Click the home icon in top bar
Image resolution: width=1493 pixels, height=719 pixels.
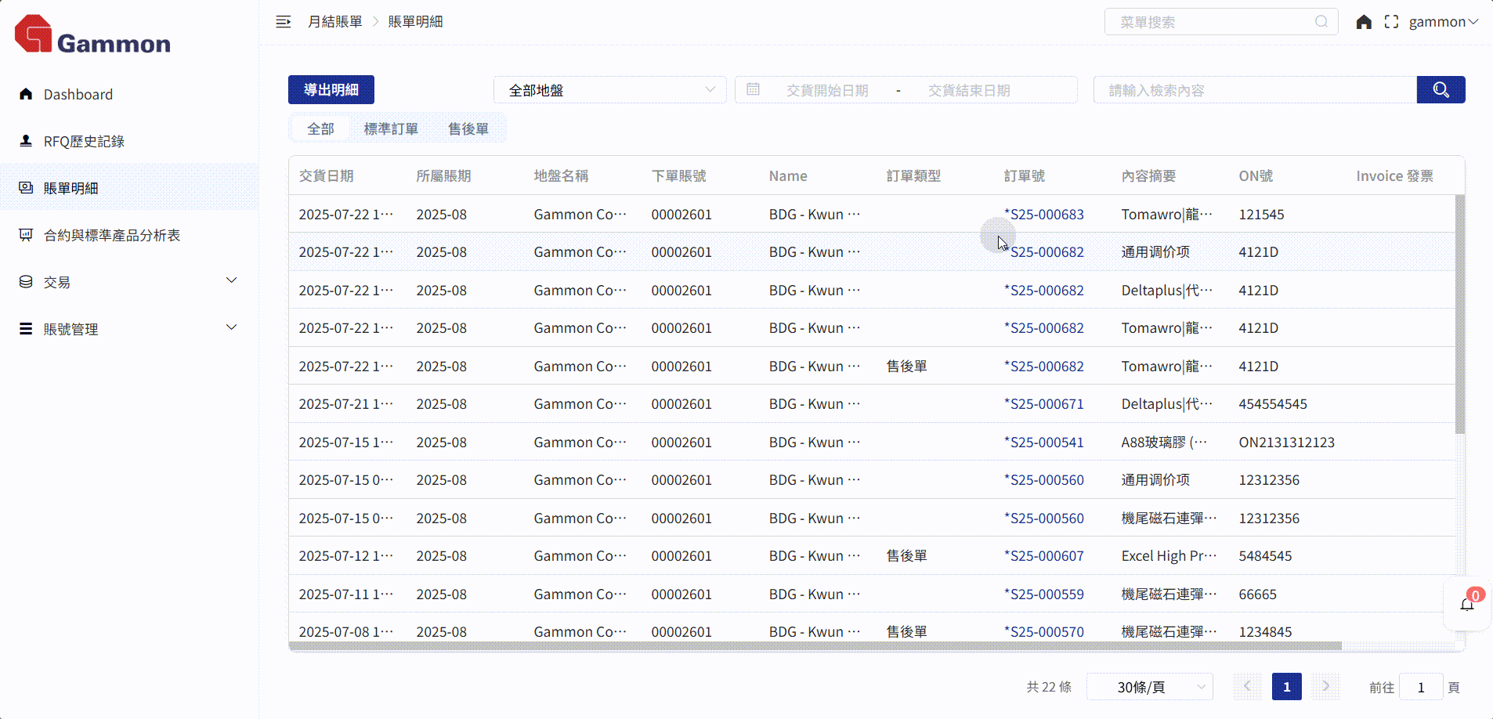coord(1364,22)
